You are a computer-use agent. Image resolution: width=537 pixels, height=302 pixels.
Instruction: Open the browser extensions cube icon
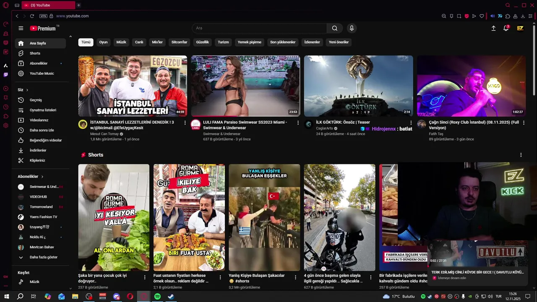tap(508, 16)
